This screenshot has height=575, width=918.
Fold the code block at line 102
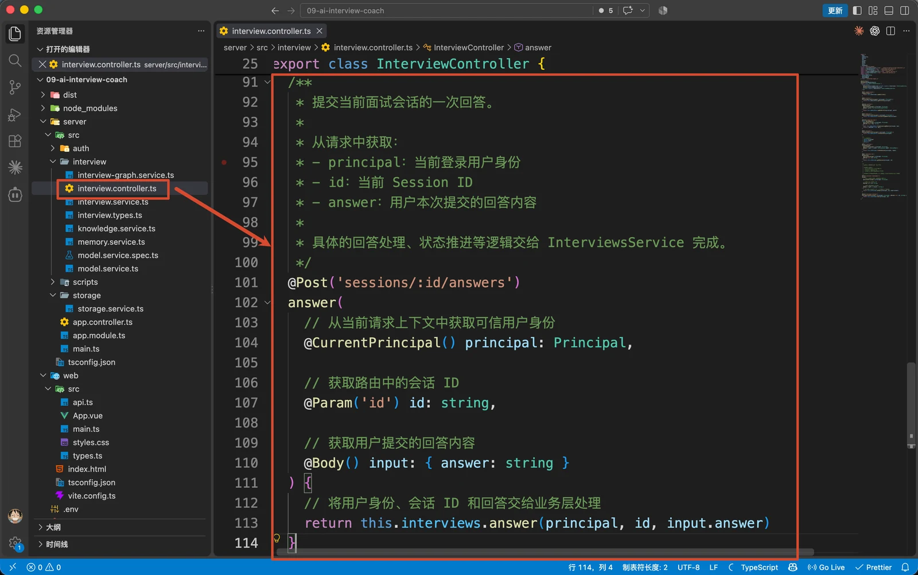(267, 303)
